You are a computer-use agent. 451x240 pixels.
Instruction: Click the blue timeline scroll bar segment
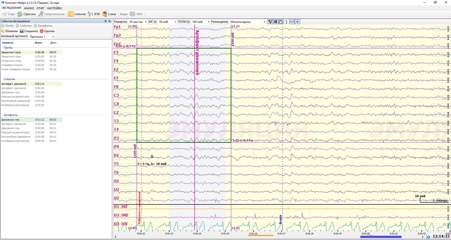374,236
